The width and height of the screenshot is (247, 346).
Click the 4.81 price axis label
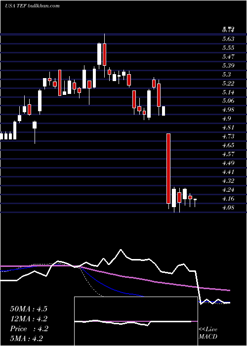(x=228, y=128)
